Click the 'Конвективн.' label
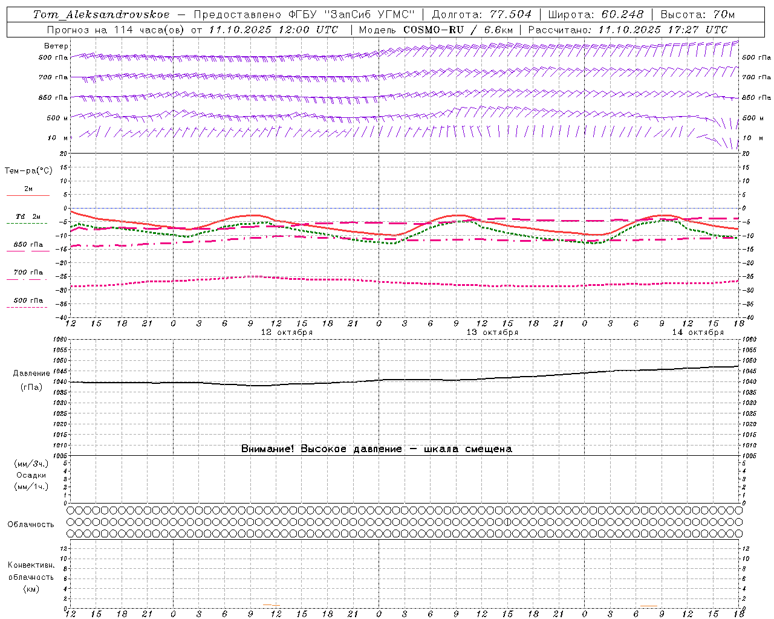 coord(31,565)
